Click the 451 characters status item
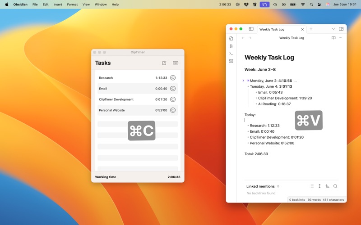The image size is (361, 225). 333,200
